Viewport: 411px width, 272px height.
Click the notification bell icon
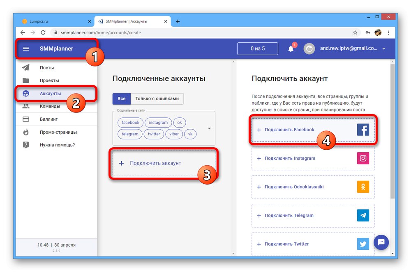pyautogui.click(x=291, y=49)
